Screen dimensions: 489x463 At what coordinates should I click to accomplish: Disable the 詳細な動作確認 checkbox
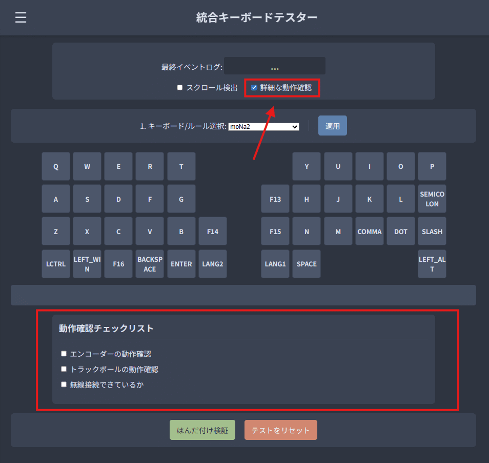(254, 87)
